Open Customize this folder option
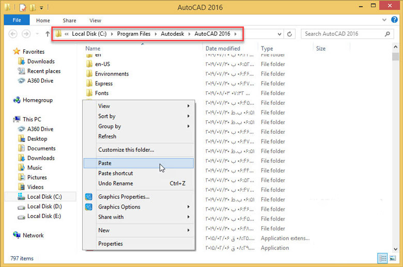403x267 pixels. [x=138, y=150]
